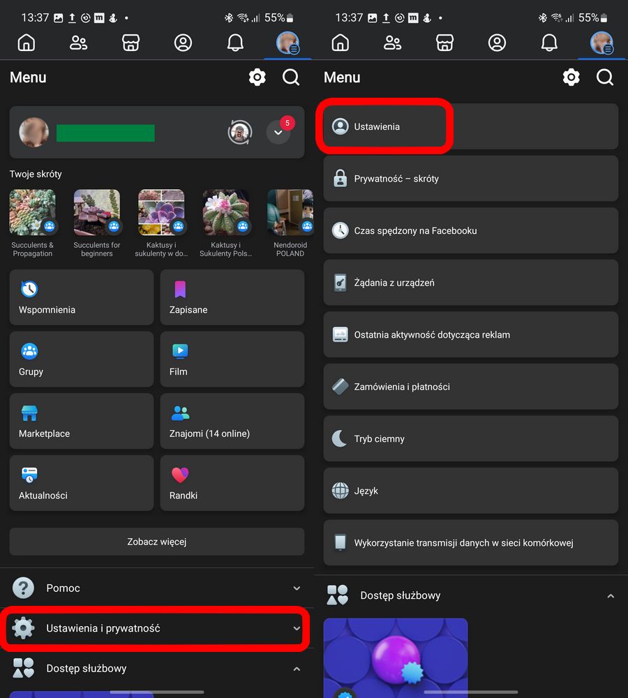This screenshot has height=698, width=628.
Task: Expand Ustawienia i prywatność section
Action: click(x=157, y=628)
